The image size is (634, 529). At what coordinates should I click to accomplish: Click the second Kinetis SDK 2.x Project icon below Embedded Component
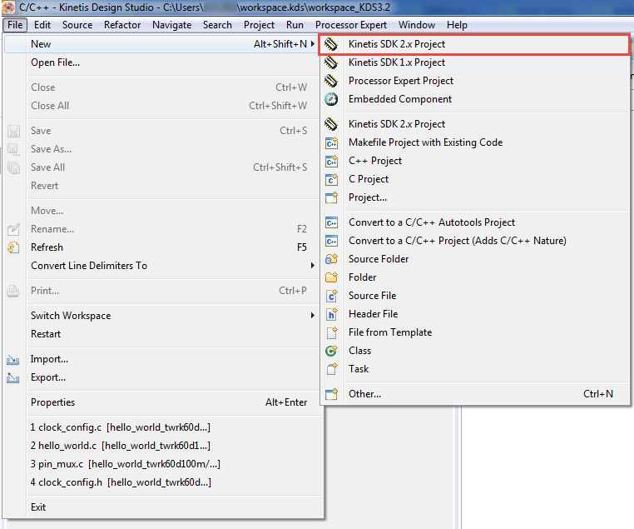pos(331,124)
